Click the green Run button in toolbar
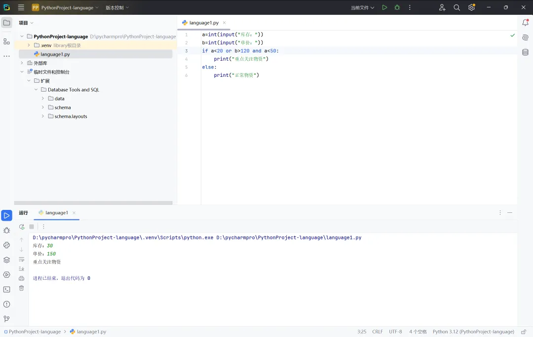 point(384,7)
